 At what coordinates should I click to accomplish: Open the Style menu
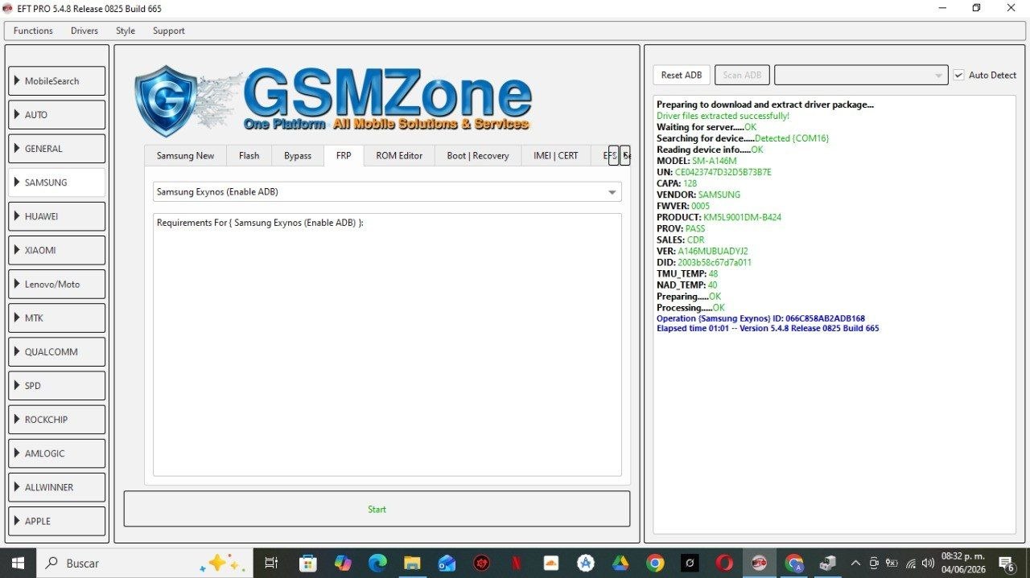coord(126,31)
